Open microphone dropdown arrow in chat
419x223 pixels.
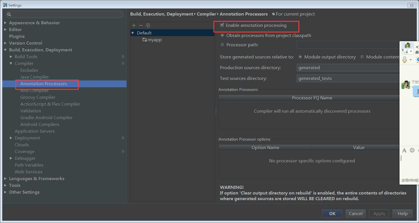point(411,60)
